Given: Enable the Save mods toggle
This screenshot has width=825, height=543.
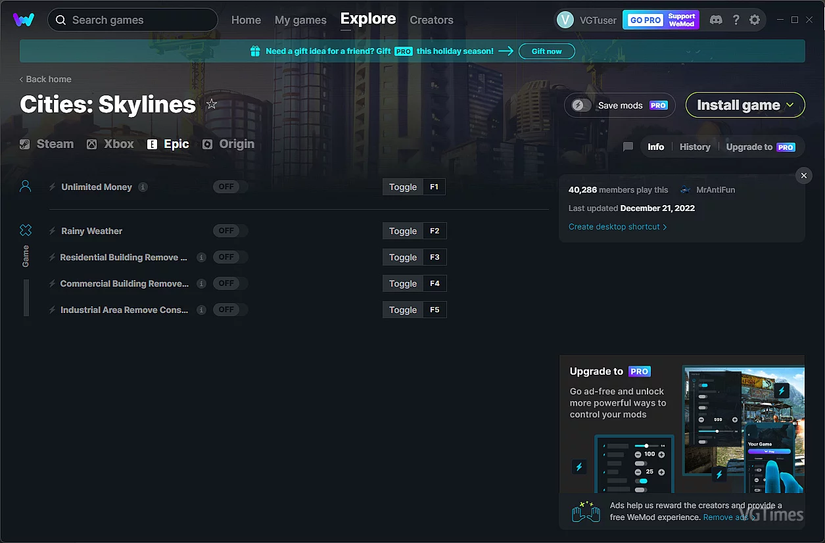Looking at the screenshot, I should [582, 105].
